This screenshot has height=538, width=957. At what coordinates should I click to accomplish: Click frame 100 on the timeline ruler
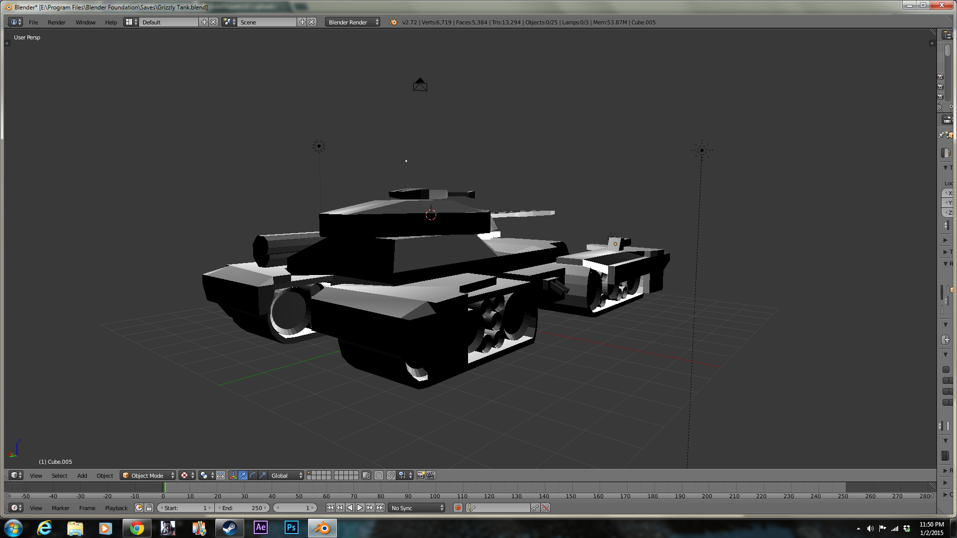point(435,496)
